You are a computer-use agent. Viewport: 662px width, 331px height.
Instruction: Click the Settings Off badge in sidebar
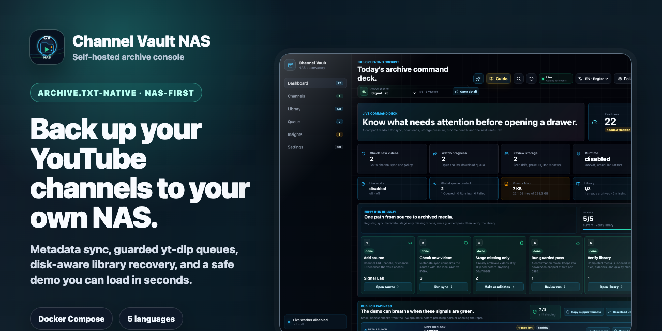coord(339,147)
